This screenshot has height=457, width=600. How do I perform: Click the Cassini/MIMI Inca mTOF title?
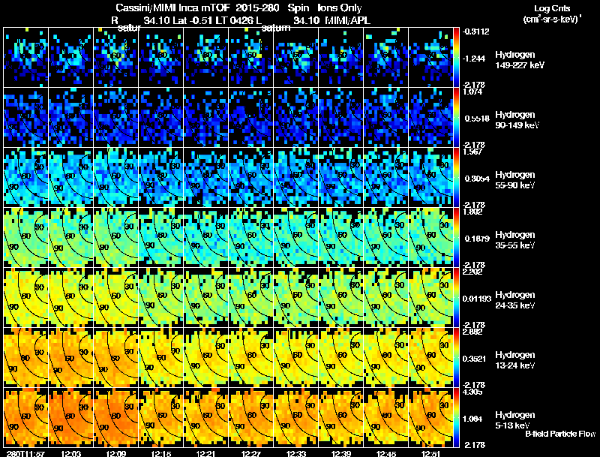(x=172, y=8)
